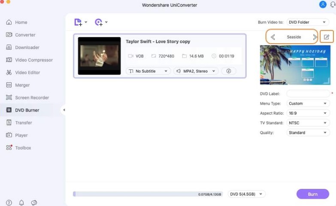Screen dimensions: 336x206
Task: Click the Home house icon
Action: (9, 22)
